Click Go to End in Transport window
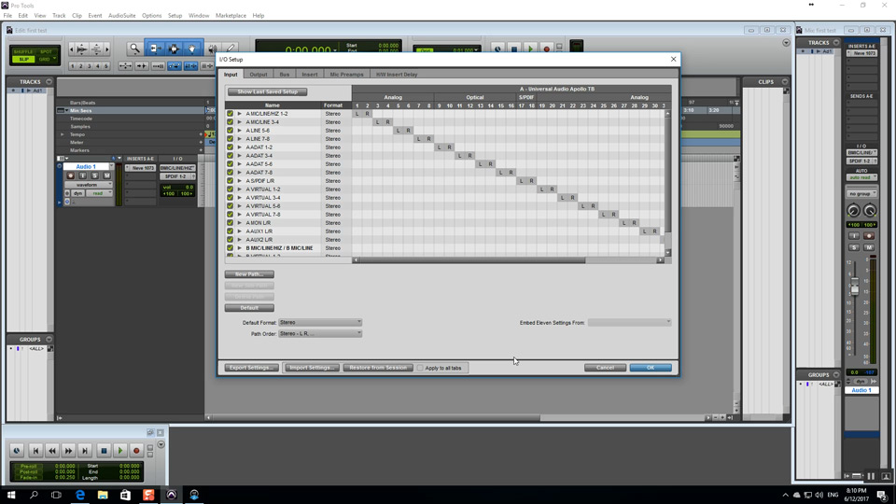This screenshot has height=504, width=896. click(85, 451)
